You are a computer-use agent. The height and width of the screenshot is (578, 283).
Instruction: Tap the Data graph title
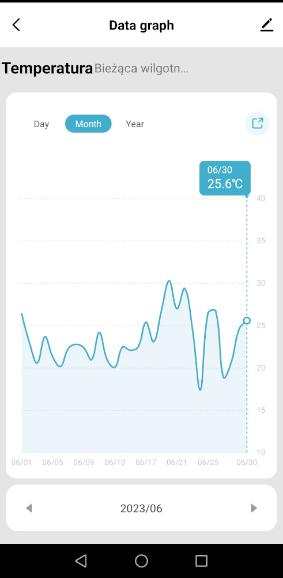pos(142,25)
